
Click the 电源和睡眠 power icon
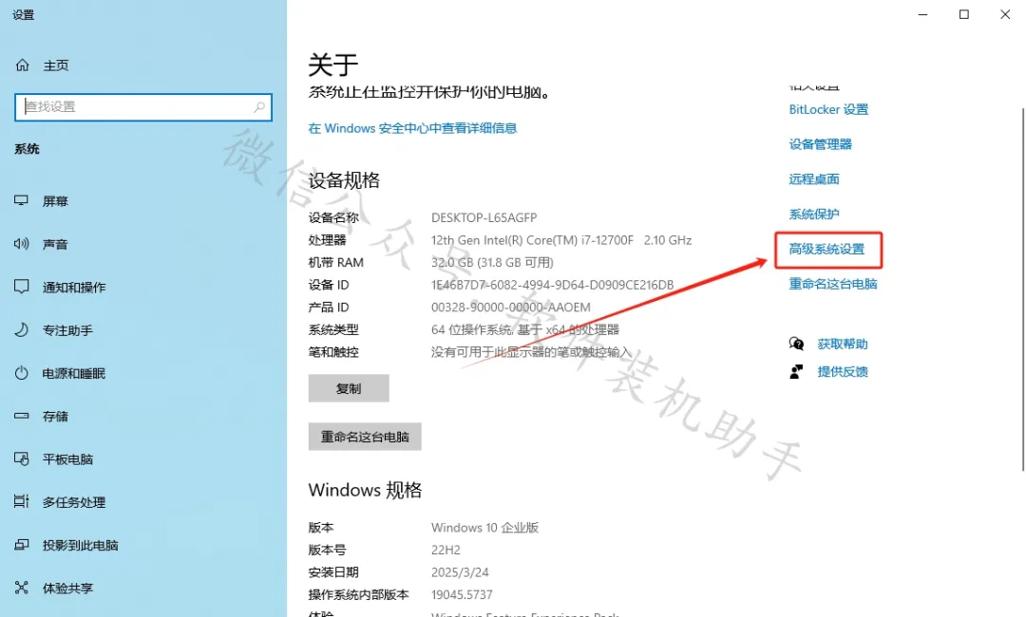[22, 372]
